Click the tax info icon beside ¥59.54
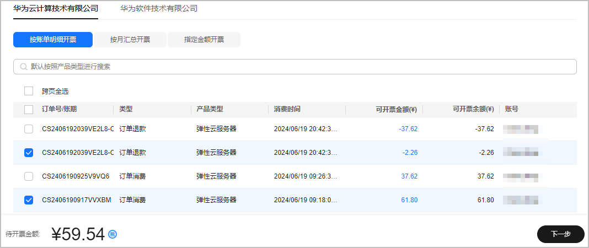 click(113, 234)
